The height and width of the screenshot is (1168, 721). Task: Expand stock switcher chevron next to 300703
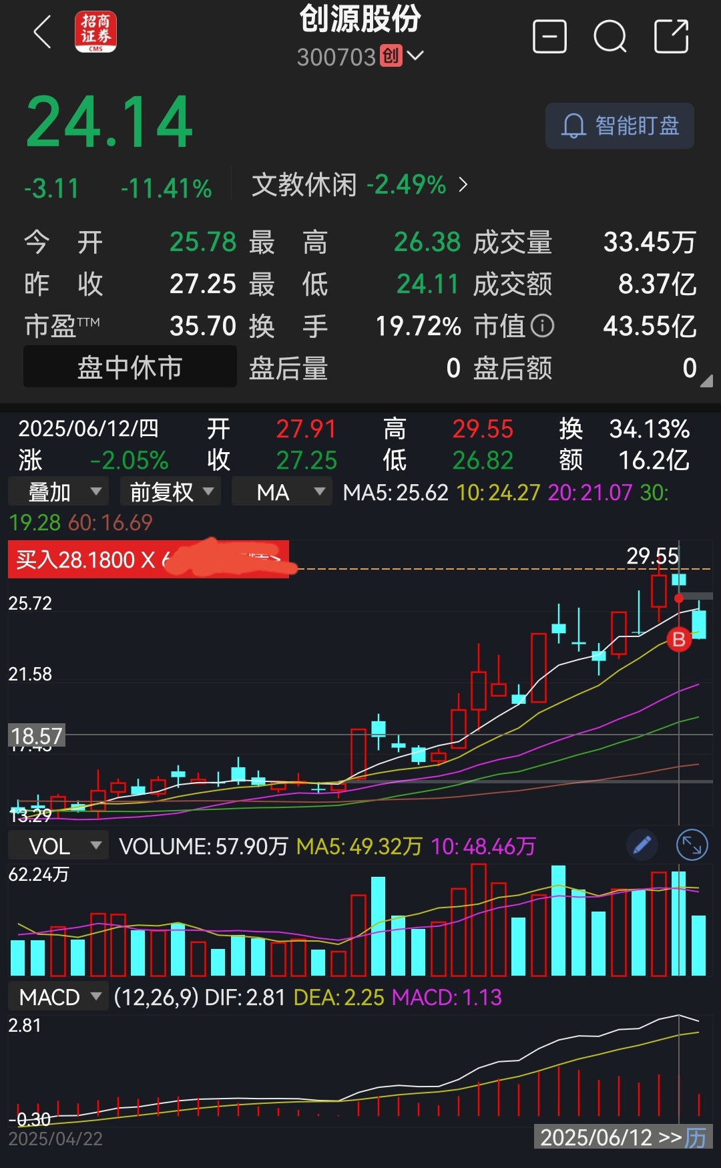(x=415, y=55)
